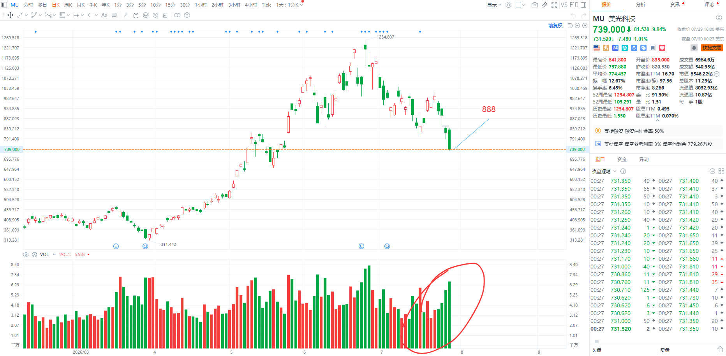Click the 快捷交易 quick trade button
726x356 pixels.
pos(712,48)
